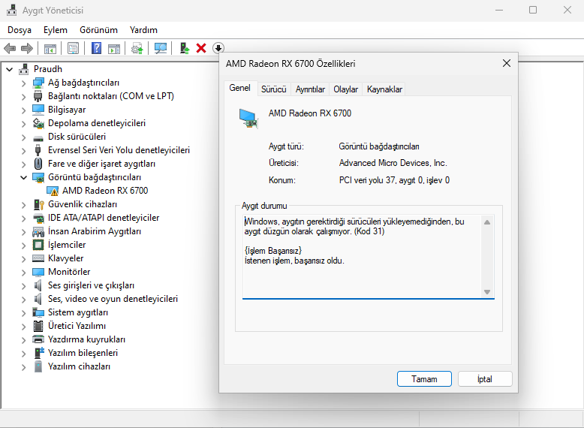
Task: Click the speaker icon of Ses girişleri ve çıkışları
Action: (38, 285)
